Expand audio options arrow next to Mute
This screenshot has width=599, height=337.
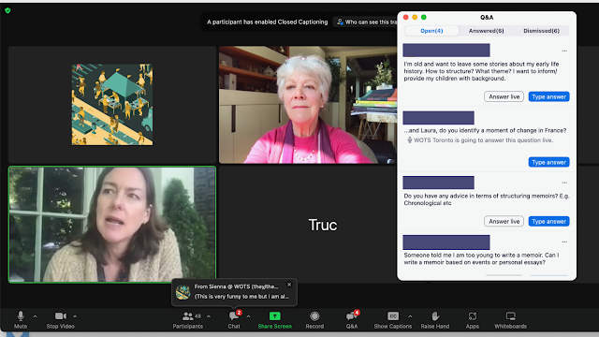click(36, 316)
